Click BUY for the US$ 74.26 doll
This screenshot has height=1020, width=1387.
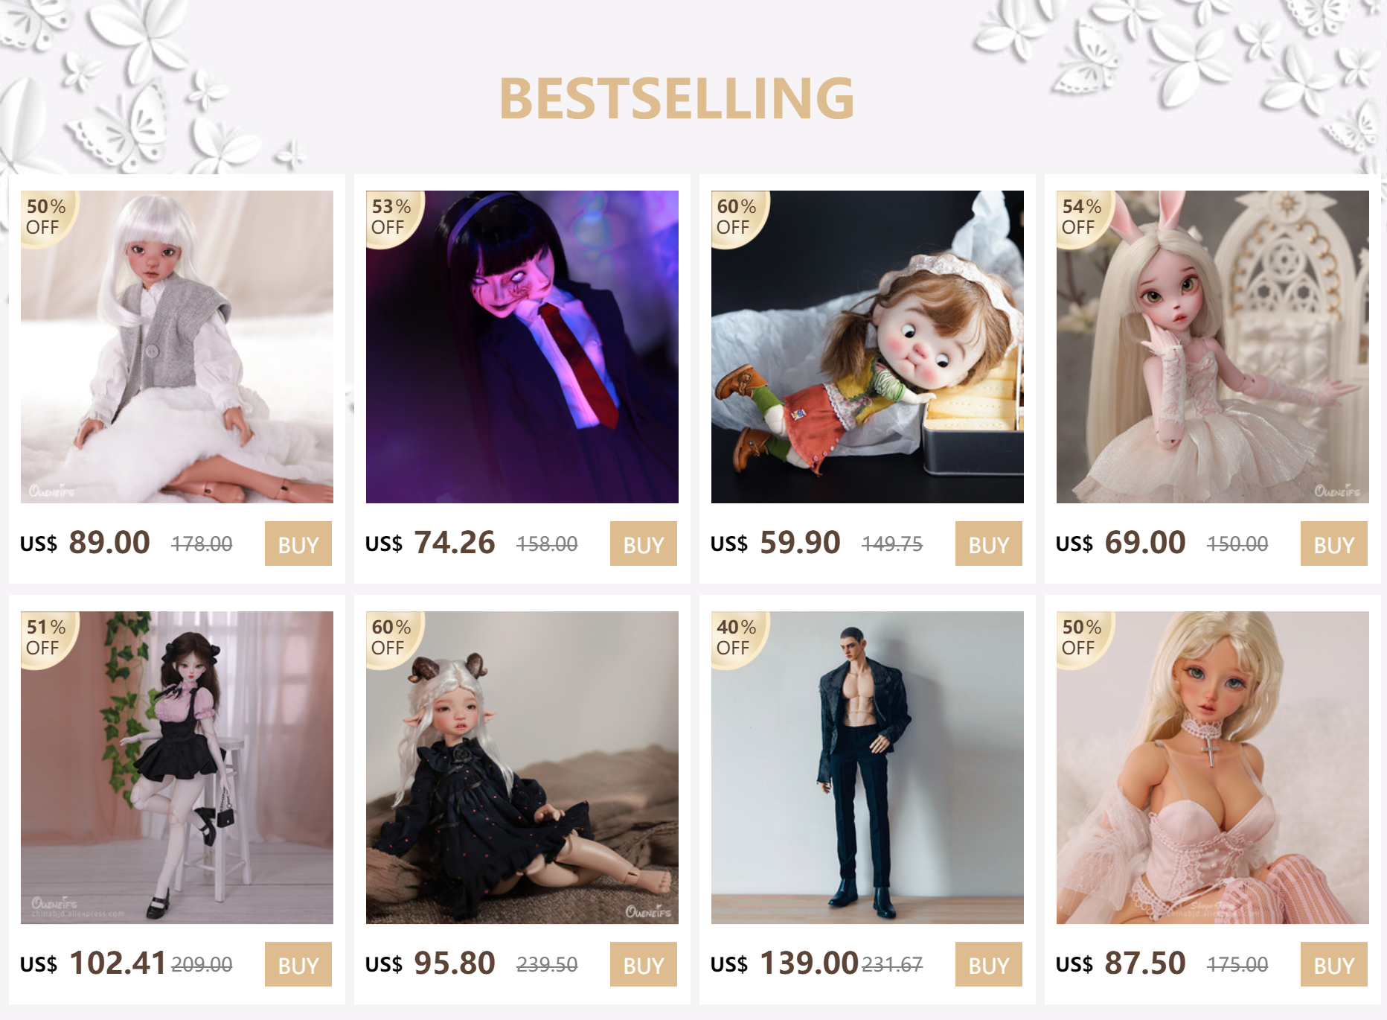644,544
